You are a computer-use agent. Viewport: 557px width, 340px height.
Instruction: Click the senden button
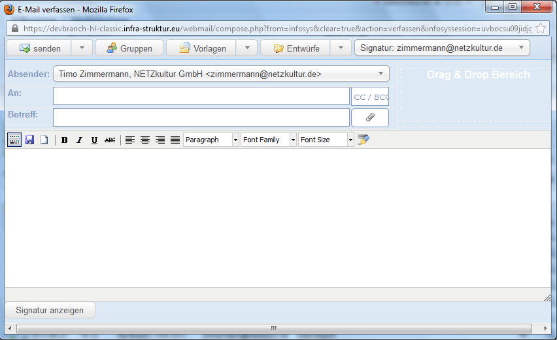point(39,48)
